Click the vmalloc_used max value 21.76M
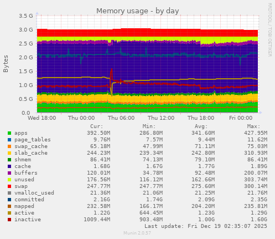275x239 pixels. 257,193
